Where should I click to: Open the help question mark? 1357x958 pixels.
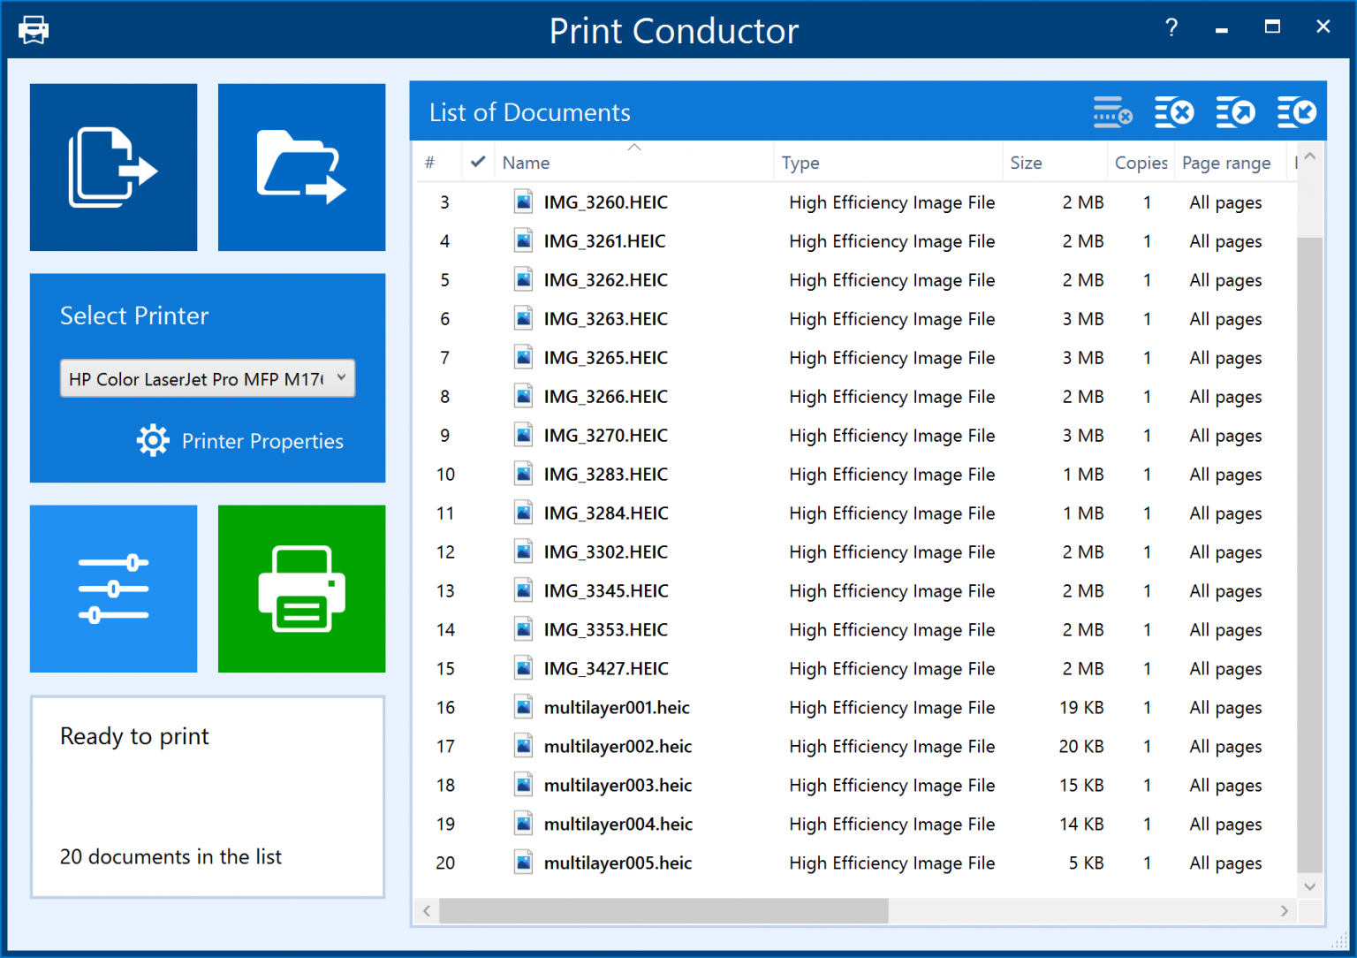pyautogui.click(x=1171, y=28)
